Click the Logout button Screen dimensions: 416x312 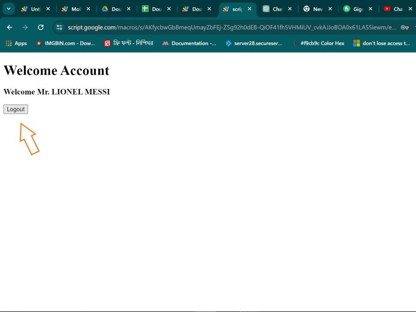(x=16, y=109)
